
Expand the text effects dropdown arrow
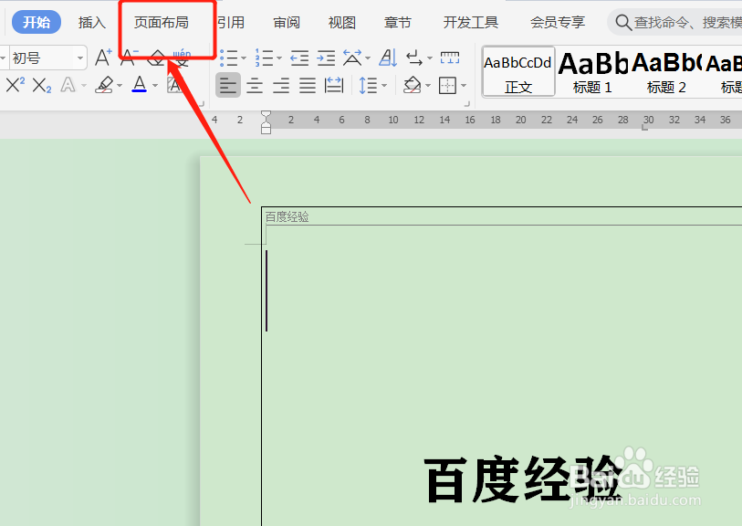(x=84, y=86)
